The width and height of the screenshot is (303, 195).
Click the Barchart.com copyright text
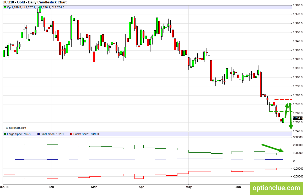coord(16,128)
